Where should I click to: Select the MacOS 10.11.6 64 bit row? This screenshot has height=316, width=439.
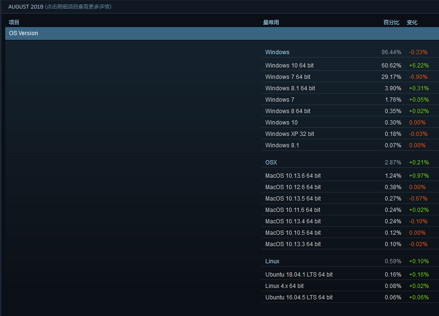click(x=293, y=210)
